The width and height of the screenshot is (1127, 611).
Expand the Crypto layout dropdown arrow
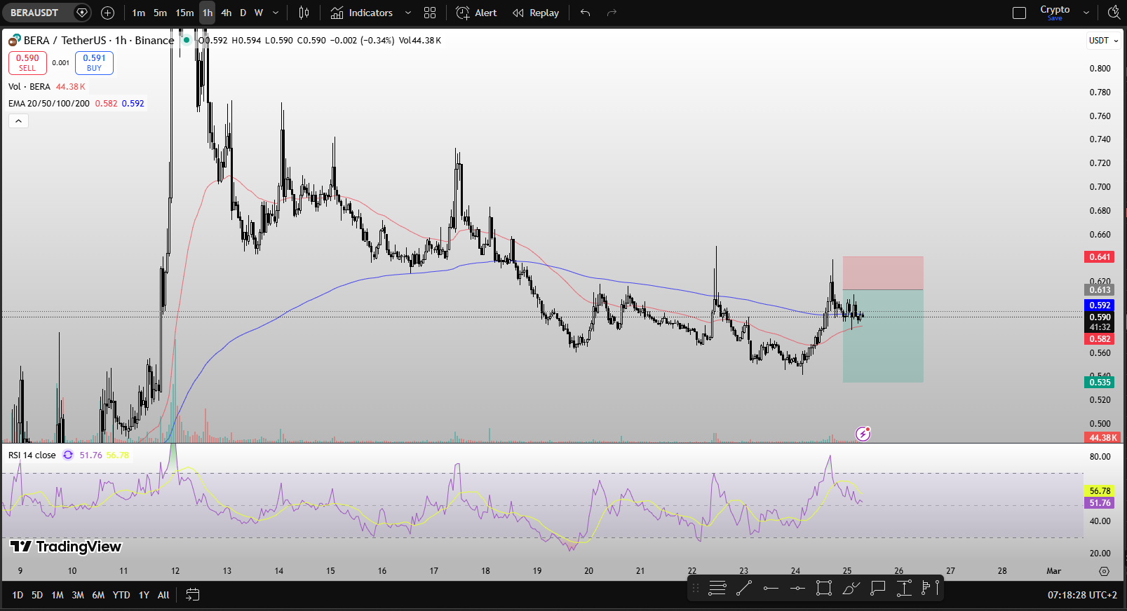click(x=1086, y=13)
